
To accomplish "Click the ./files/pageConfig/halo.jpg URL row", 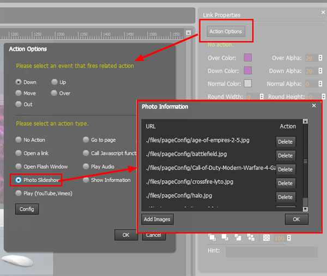I will [x=179, y=195].
